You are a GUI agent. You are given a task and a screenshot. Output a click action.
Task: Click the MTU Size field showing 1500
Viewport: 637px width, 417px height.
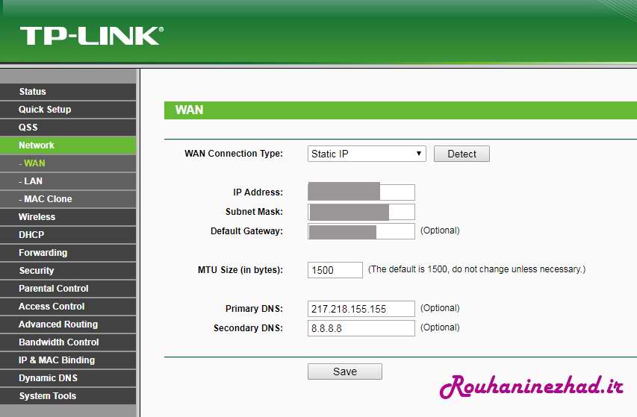(335, 270)
